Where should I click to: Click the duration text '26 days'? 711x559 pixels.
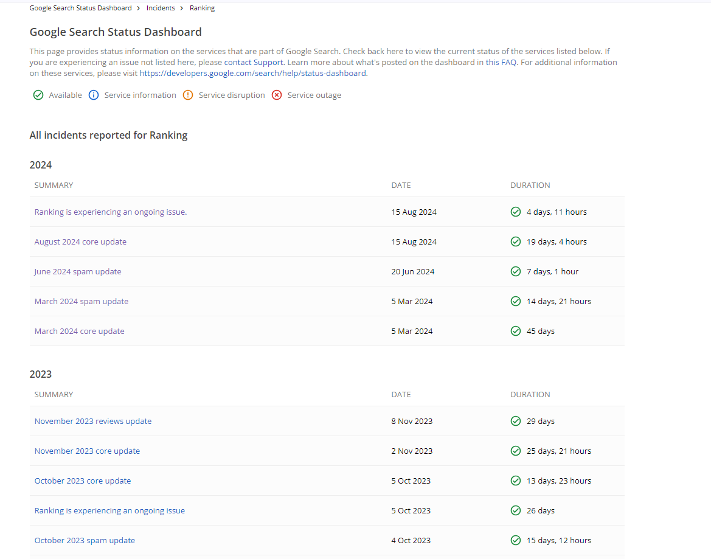point(541,511)
